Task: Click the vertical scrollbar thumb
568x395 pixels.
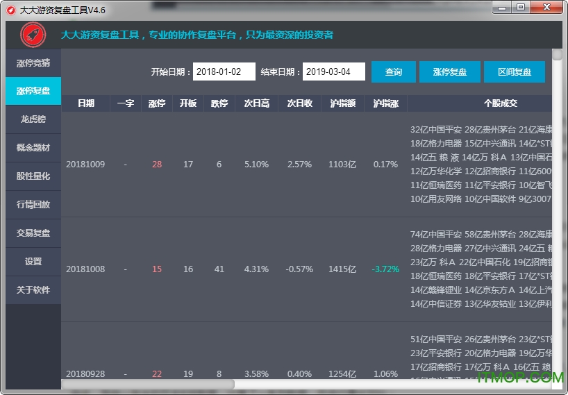Action: point(557,55)
